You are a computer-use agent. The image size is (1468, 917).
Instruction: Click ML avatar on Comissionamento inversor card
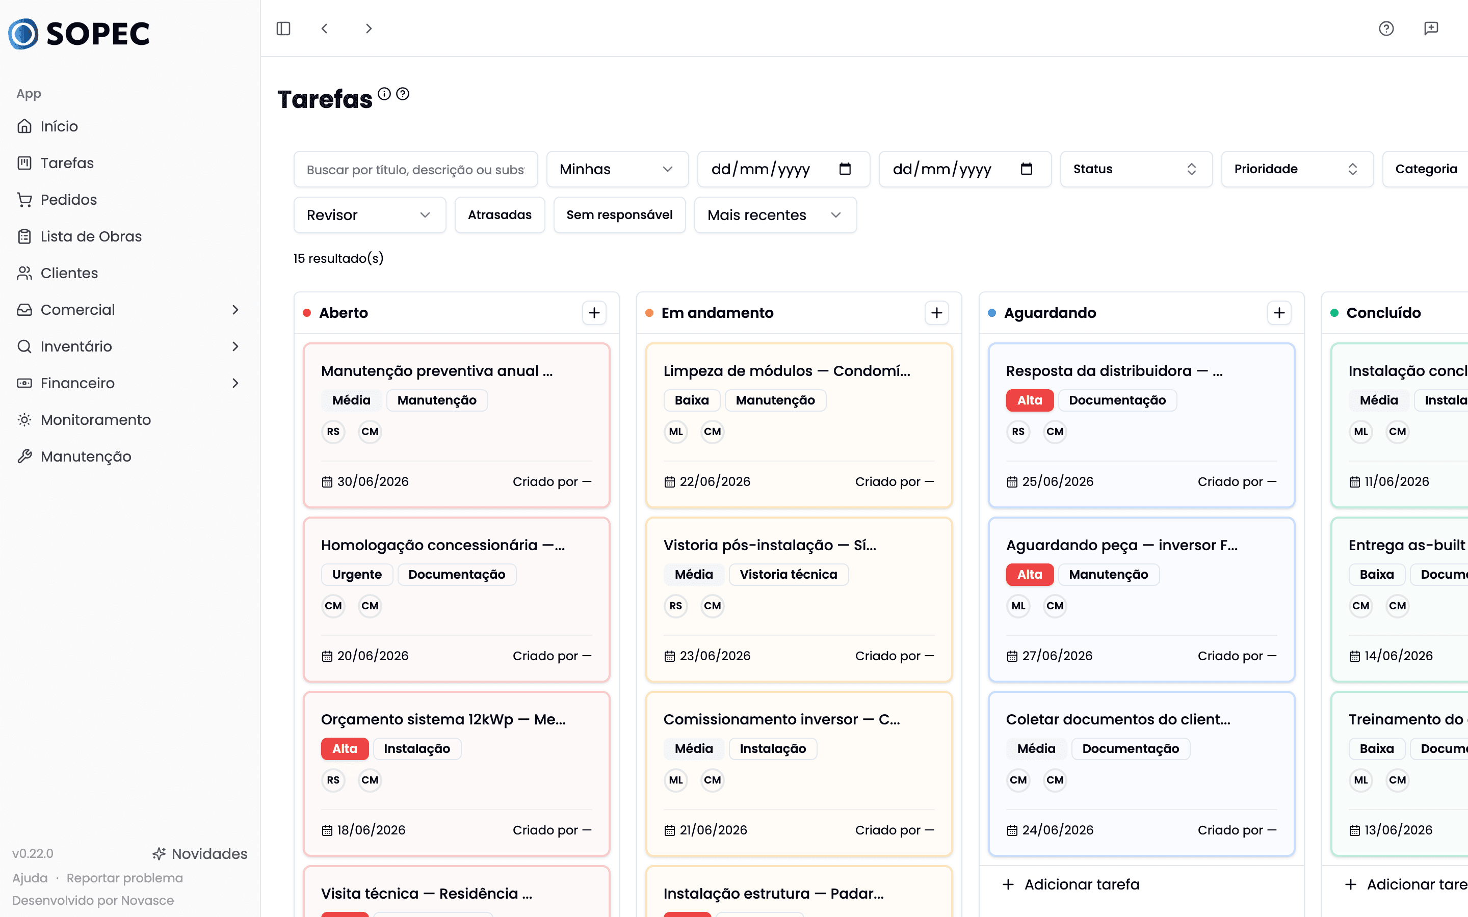pyautogui.click(x=676, y=780)
